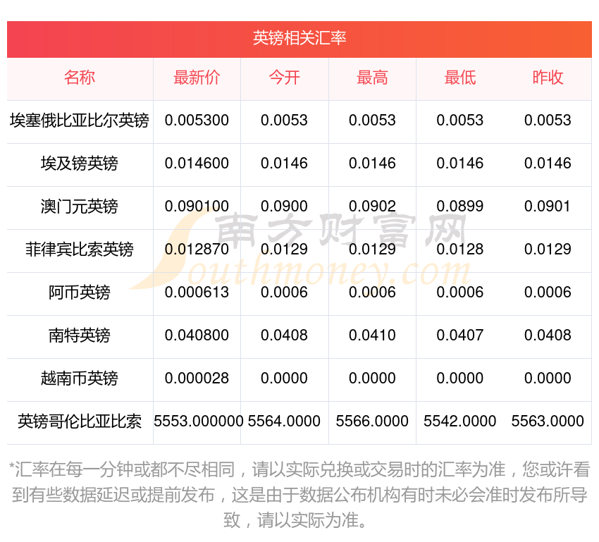Select latest price 0.014600

coord(197,164)
